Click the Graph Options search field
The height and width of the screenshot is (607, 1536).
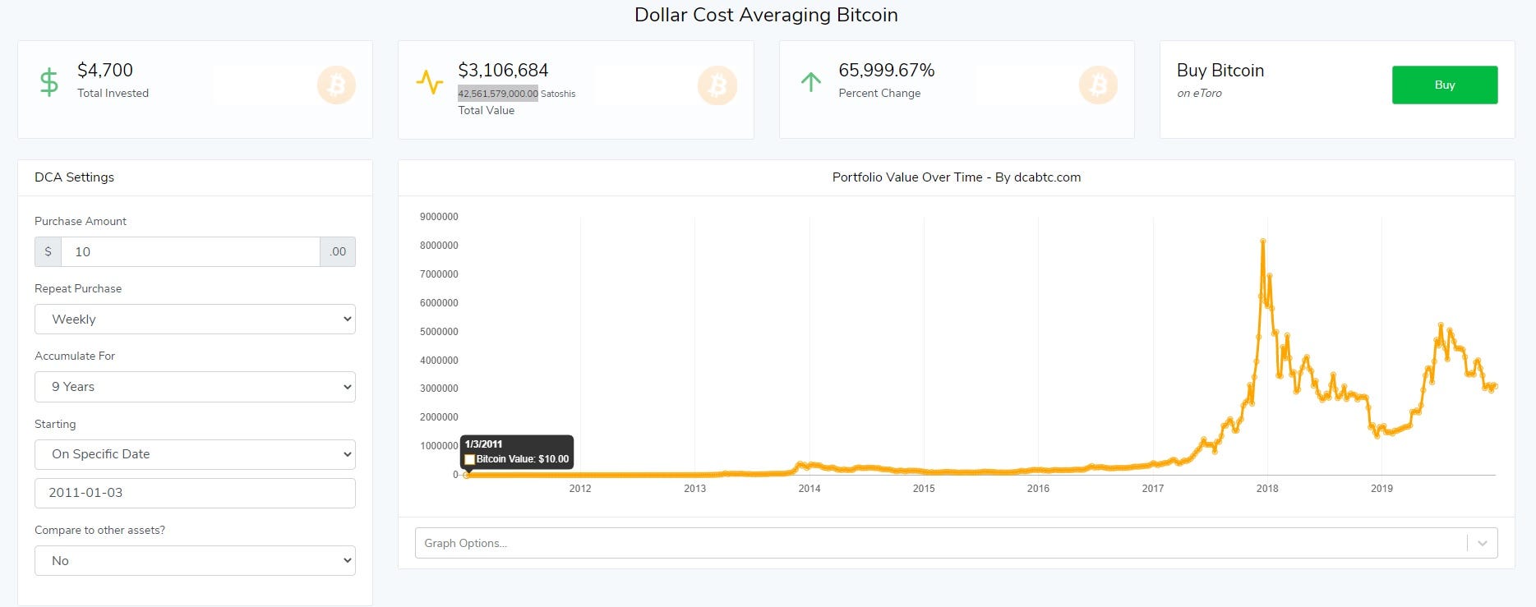click(937, 543)
